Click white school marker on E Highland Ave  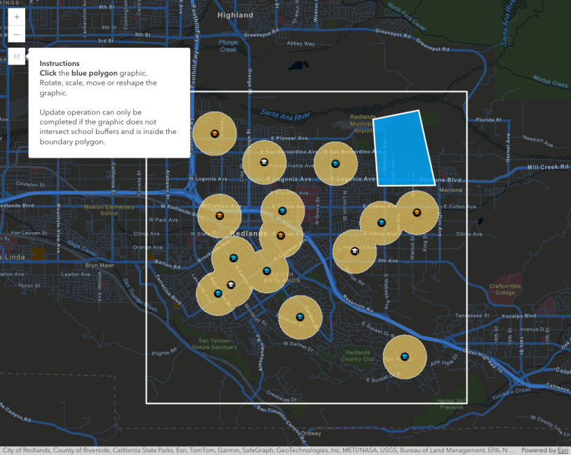354,251
